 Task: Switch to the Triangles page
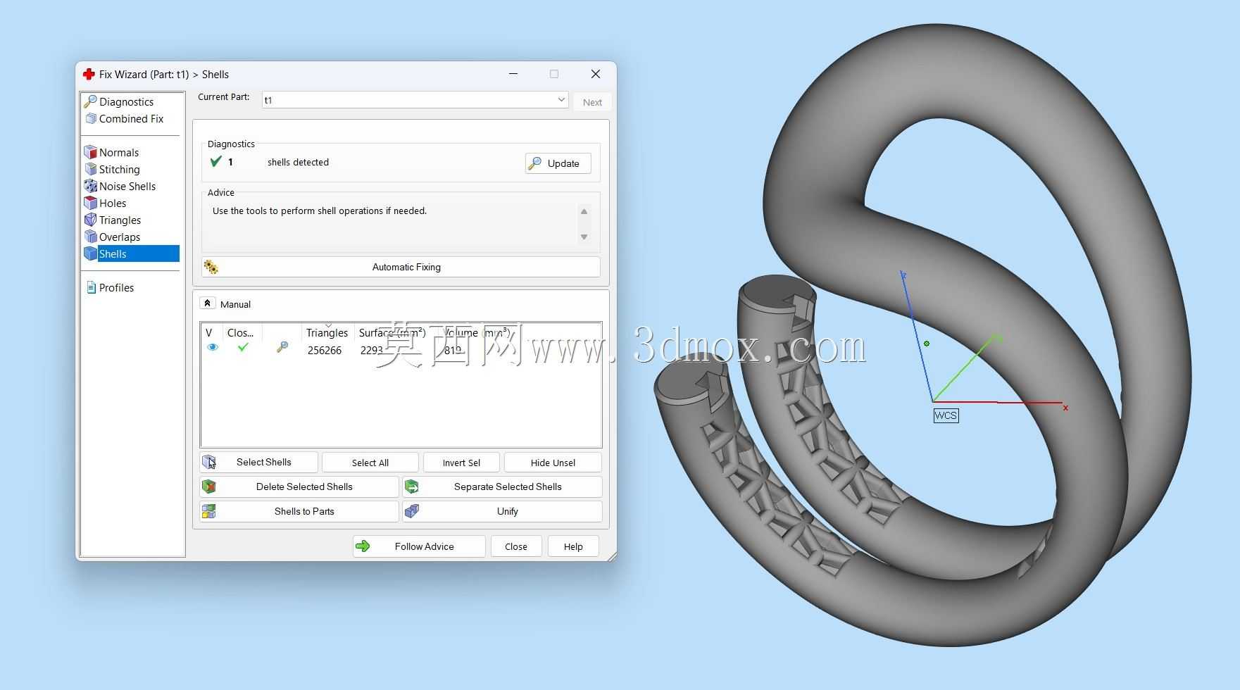(120, 220)
